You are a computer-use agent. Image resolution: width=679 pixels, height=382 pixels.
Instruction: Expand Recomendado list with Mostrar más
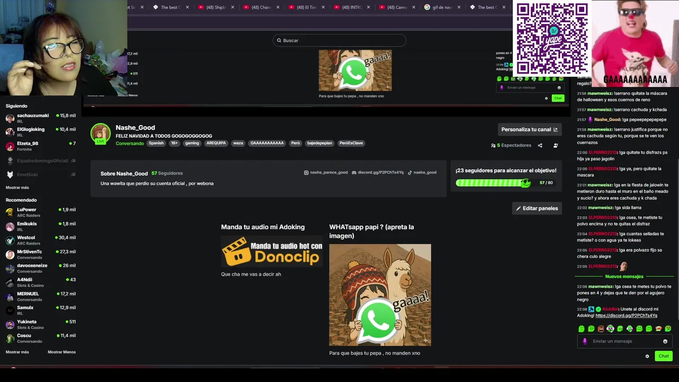(x=18, y=352)
